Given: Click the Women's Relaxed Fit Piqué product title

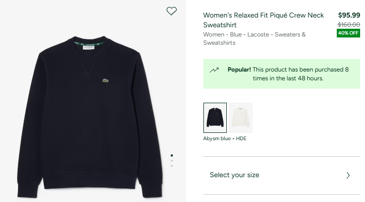Looking at the screenshot, I should tap(263, 19).
